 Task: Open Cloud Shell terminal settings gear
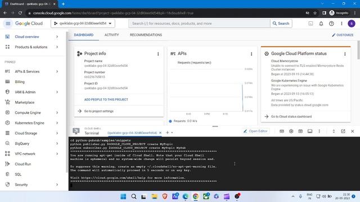[x=291, y=131]
